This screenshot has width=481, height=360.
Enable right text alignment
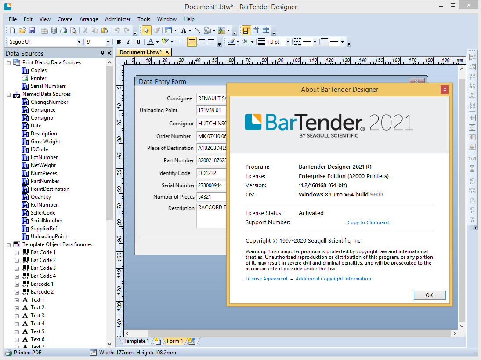[x=211, y=42]
